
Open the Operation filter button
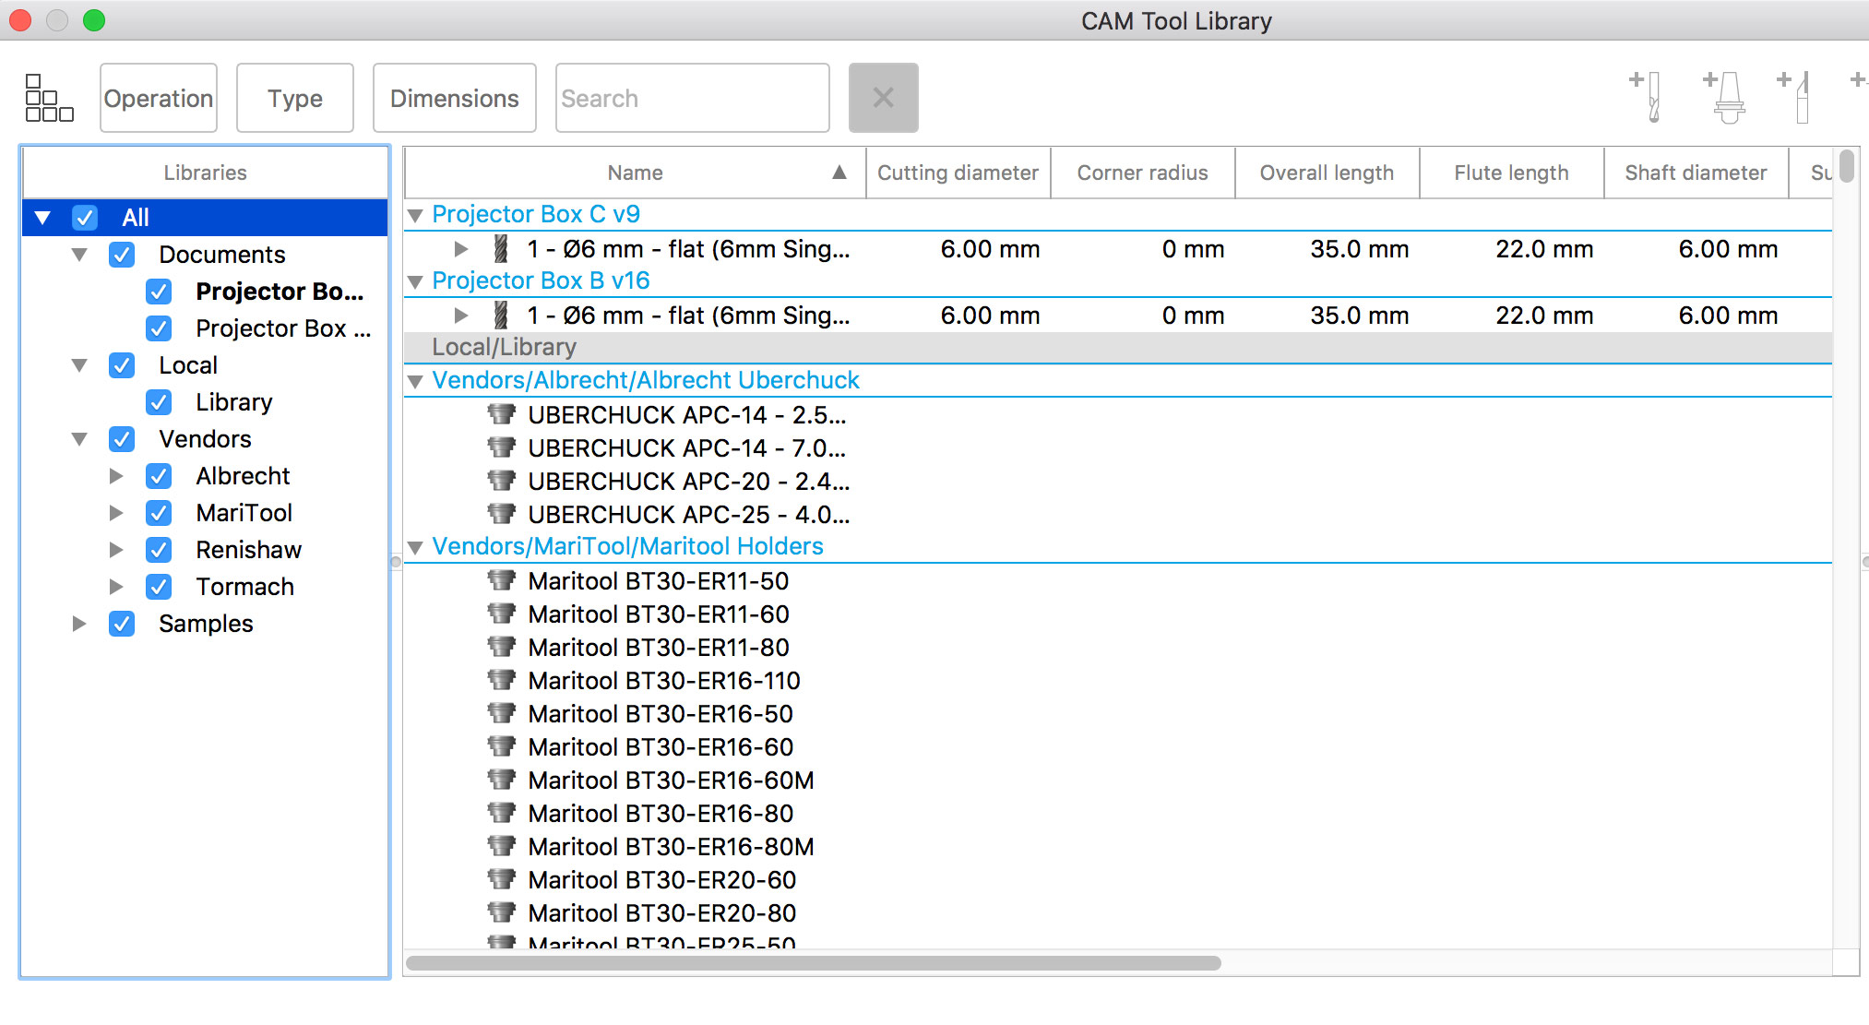click(x=159, y=98)
